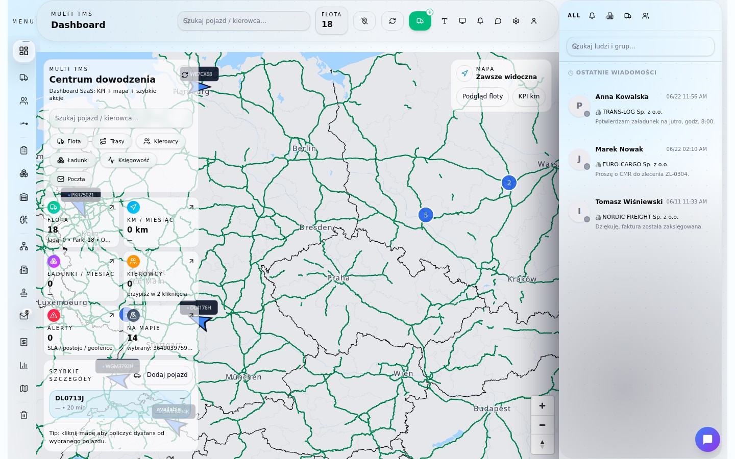Open the folded map icon in sidebar
Viewport: 735px width, 459px height.
tap(23, 389)
